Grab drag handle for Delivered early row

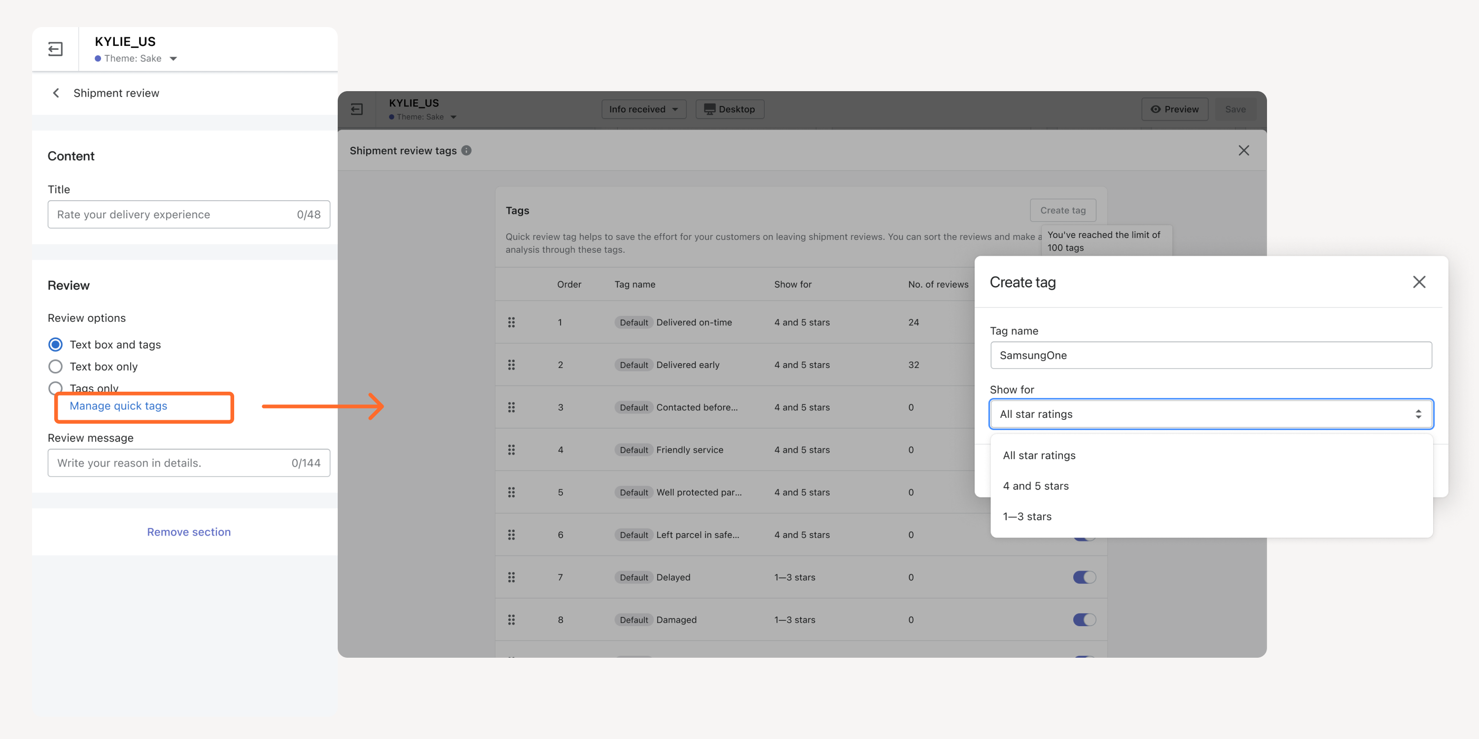(x=511, y=365)
